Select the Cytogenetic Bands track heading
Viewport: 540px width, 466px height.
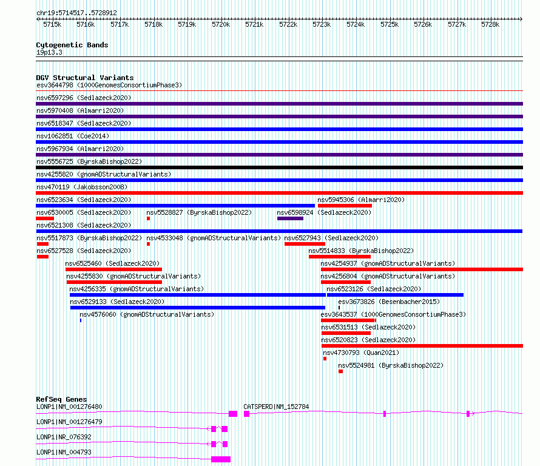coord(72,45)
